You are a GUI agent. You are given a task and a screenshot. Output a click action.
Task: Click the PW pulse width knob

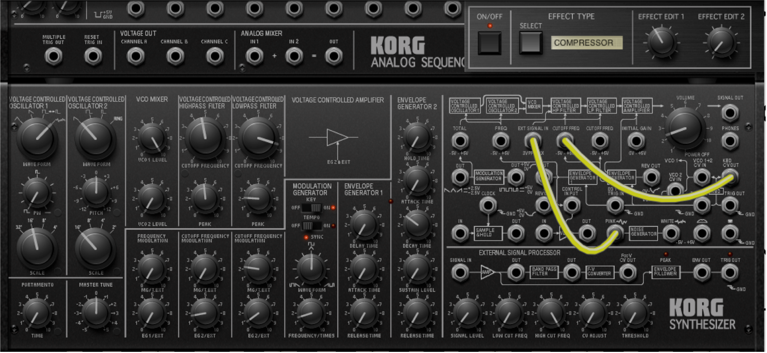click(37, 192)
